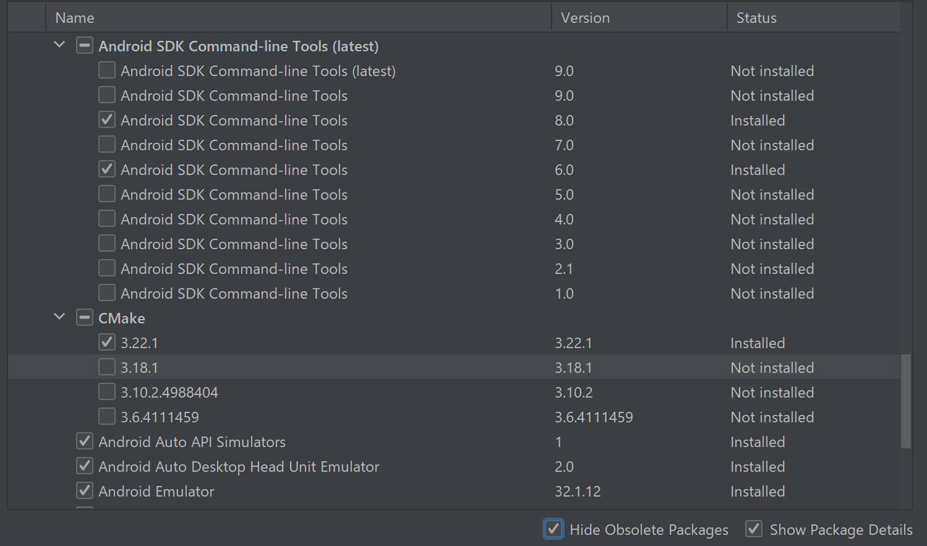Disable Hide Obsolete Packages option
The height and width of the screenshot is (546, 927).
[x=553, y=529]
